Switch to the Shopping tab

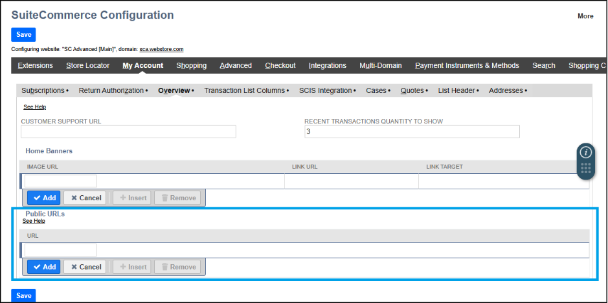pos(192,65)
